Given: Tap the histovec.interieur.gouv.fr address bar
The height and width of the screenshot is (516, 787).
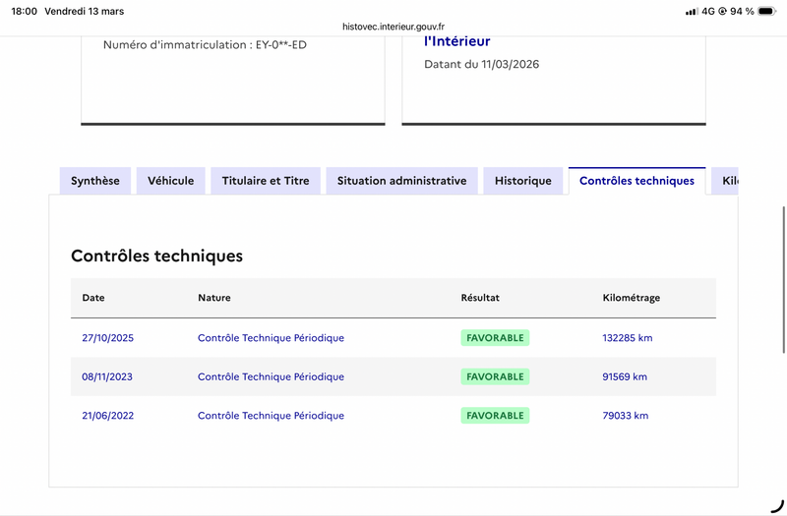Looking at the screenshot, I should tap(393, 28).
